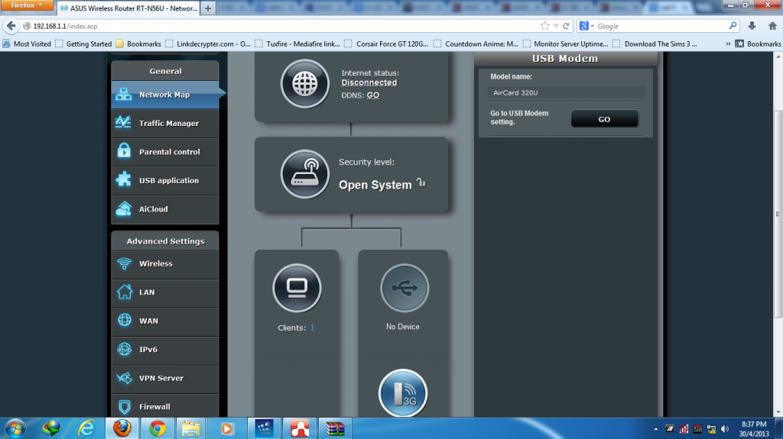Click the DDNS GO link

pyautogui.click(x=373, y=95)
